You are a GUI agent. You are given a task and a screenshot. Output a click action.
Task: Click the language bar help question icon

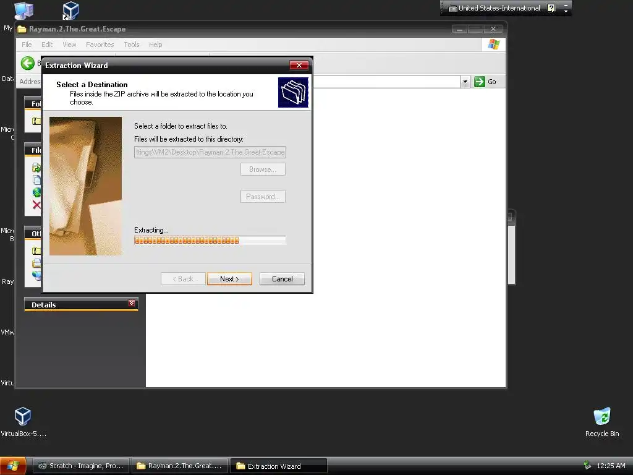tap(551, 8)
